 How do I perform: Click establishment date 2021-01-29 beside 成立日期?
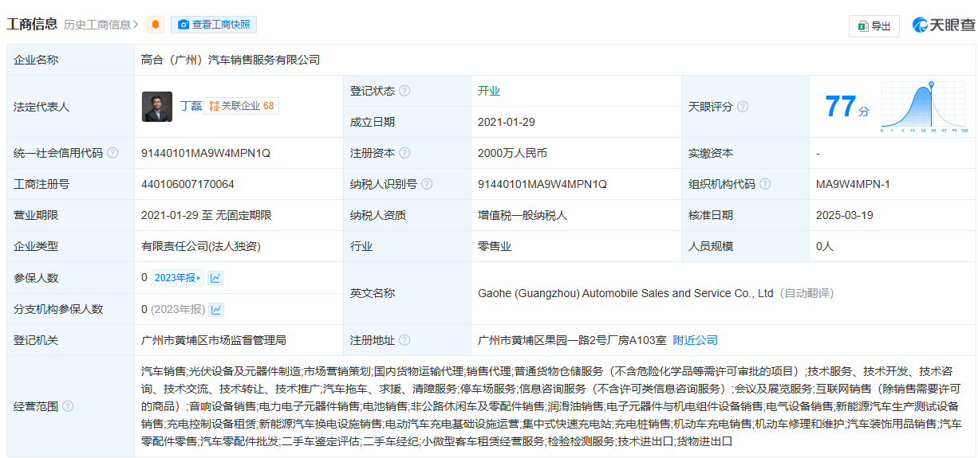coord(507,122)
